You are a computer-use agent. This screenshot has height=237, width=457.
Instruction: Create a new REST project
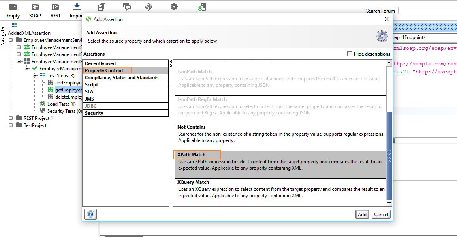55,9
